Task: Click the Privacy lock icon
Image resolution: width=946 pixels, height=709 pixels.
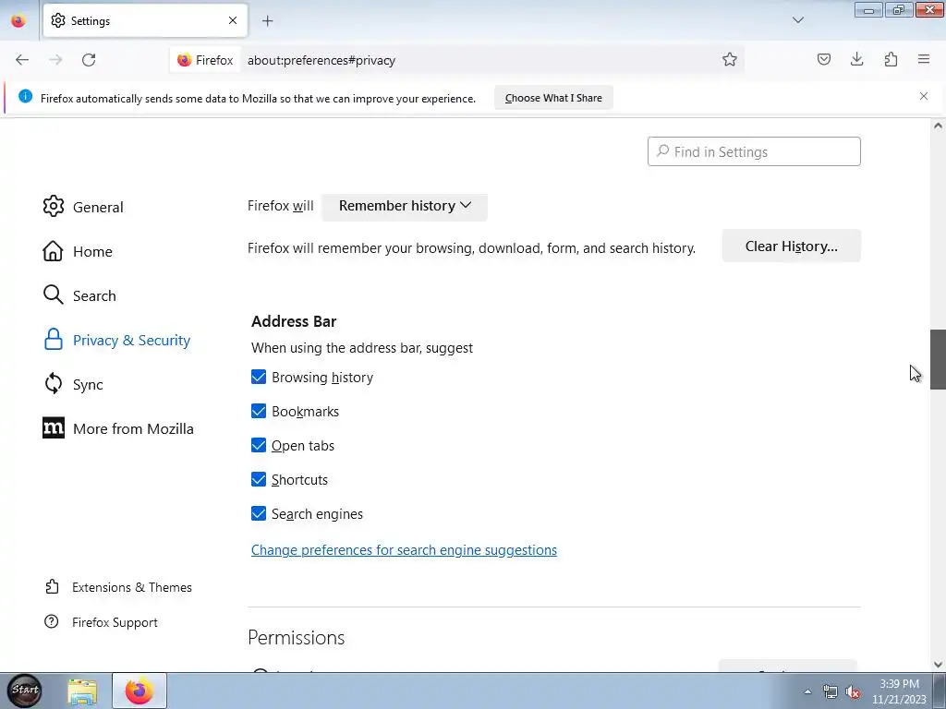Action: point(53,340)
